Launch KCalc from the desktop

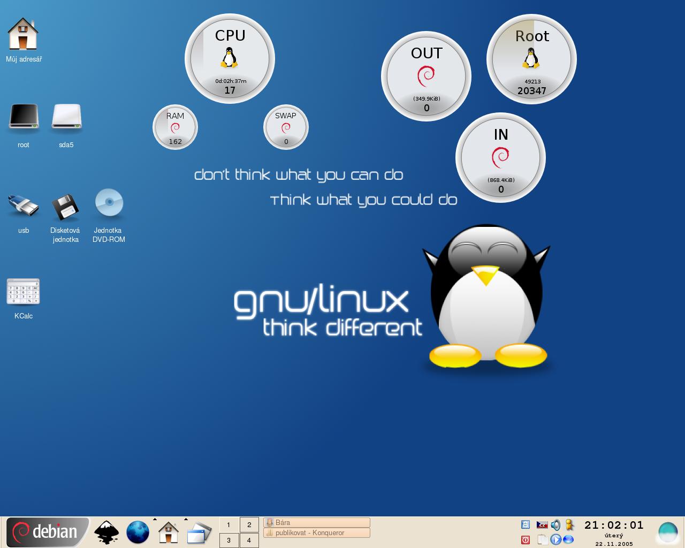point(23,292)
